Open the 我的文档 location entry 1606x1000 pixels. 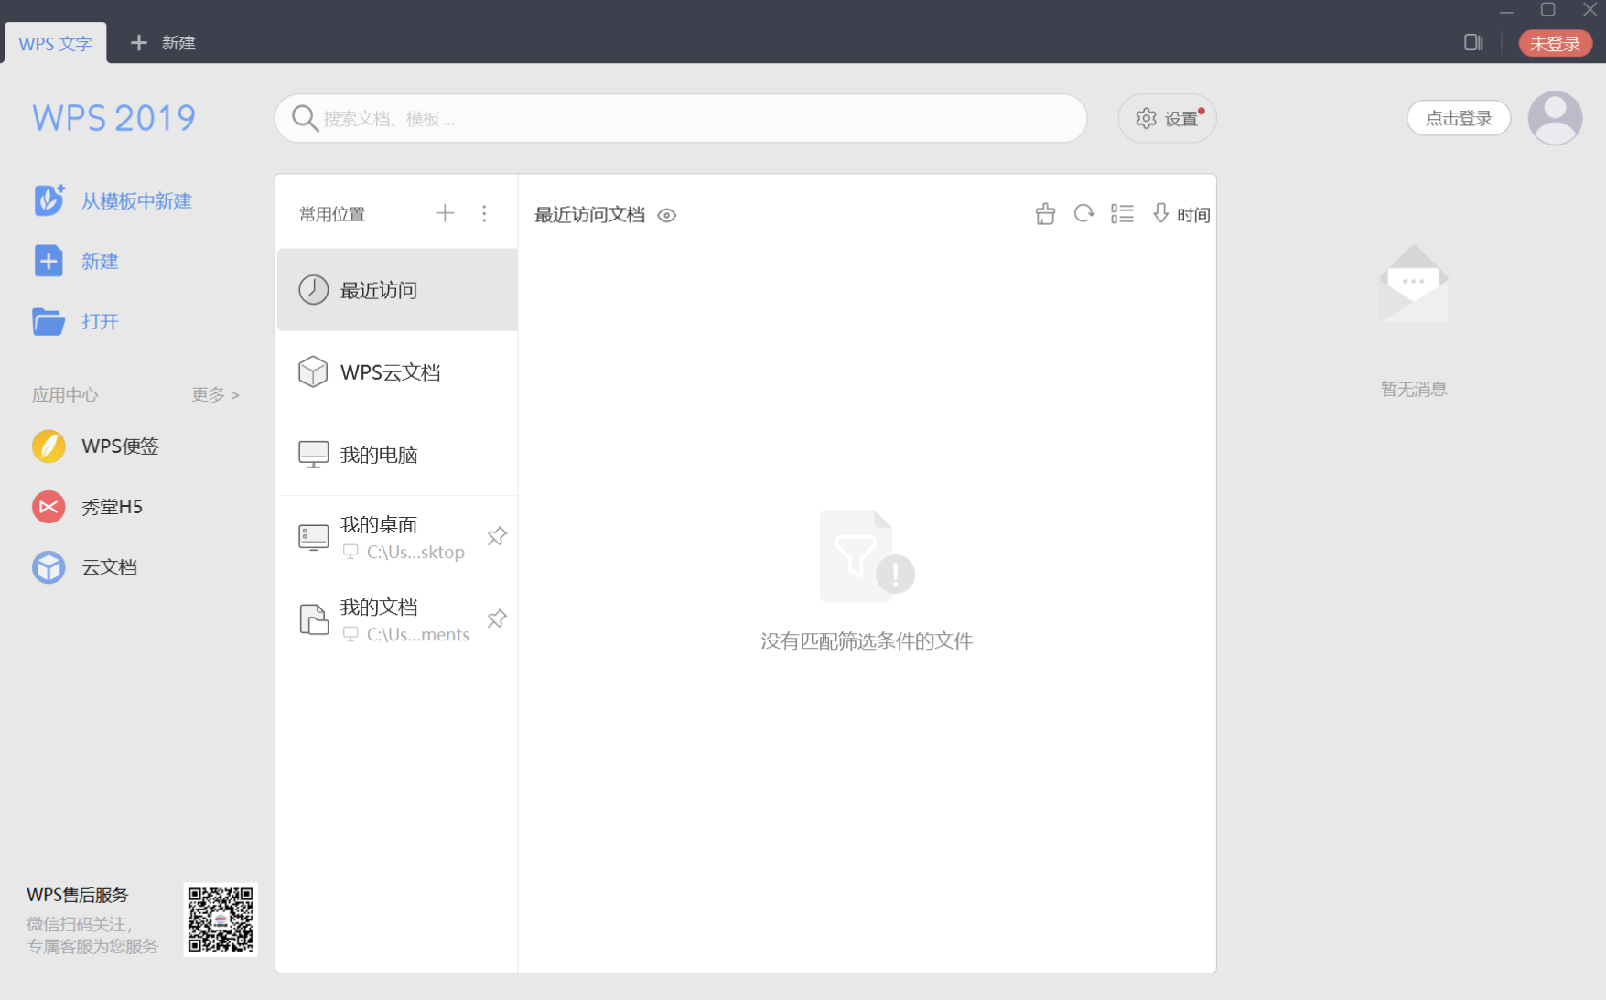click(x=397, y=619)
